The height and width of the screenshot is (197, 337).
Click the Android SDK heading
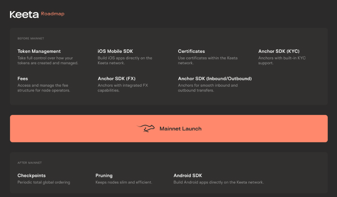tap(188, 176)
